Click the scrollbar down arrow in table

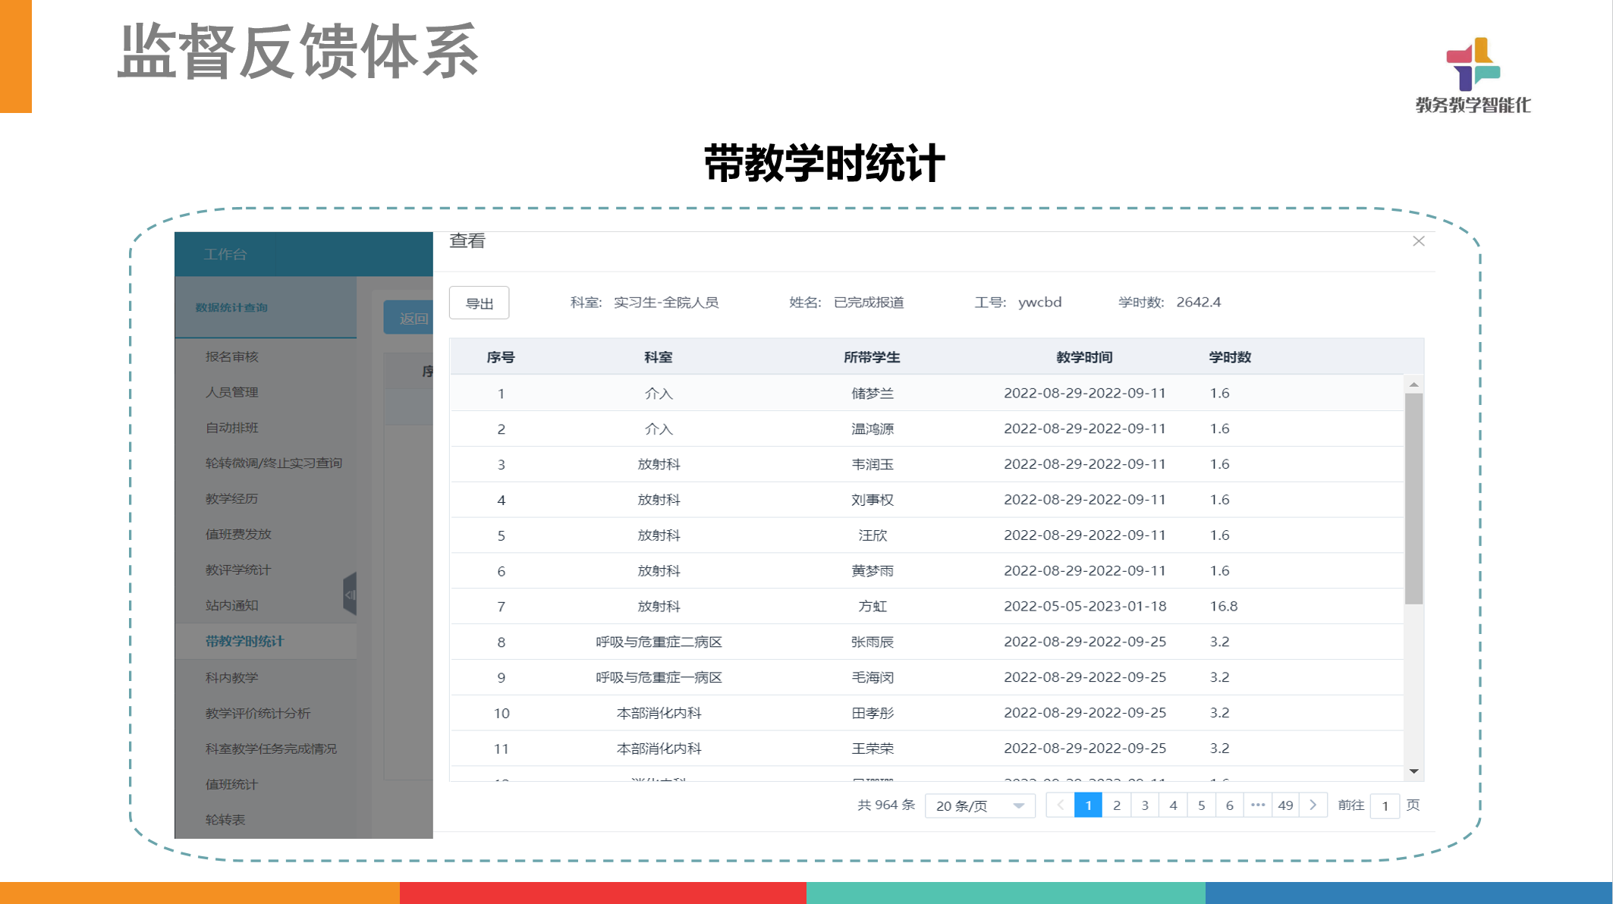[1413, 771]
